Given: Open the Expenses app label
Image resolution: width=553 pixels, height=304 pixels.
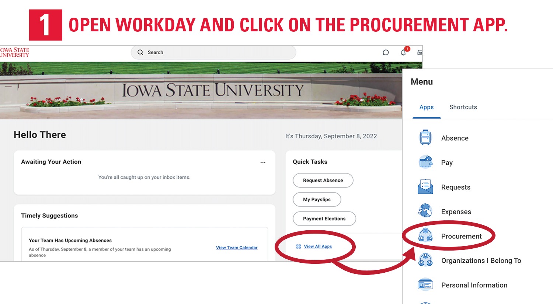Looking at the screenshot, I should [x=456, y=212].
